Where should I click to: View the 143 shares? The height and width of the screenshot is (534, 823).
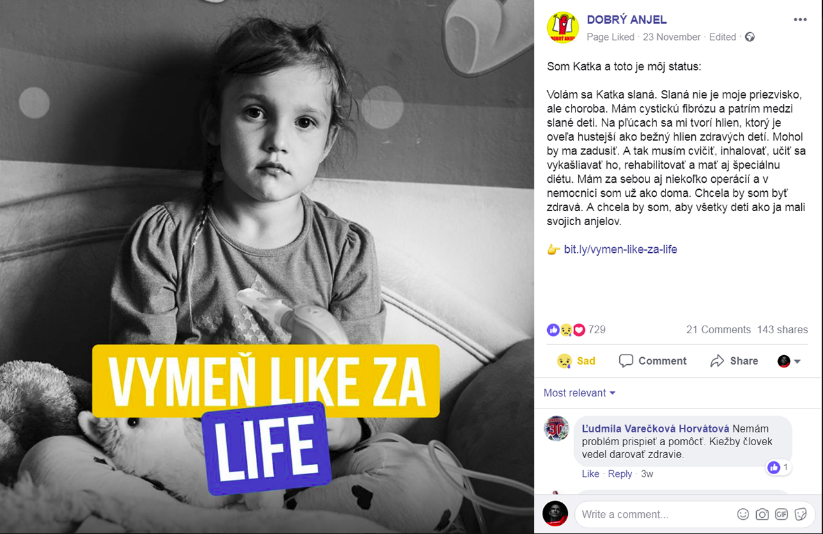tap(782, 329)
